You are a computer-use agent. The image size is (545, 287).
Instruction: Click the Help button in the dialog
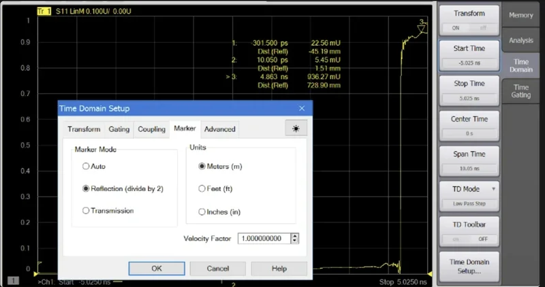coord(279,269)
